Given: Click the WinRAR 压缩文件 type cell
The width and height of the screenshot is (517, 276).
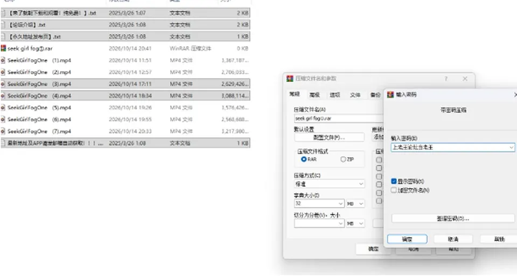Looking at the screenshot, I should click(190, 48).
